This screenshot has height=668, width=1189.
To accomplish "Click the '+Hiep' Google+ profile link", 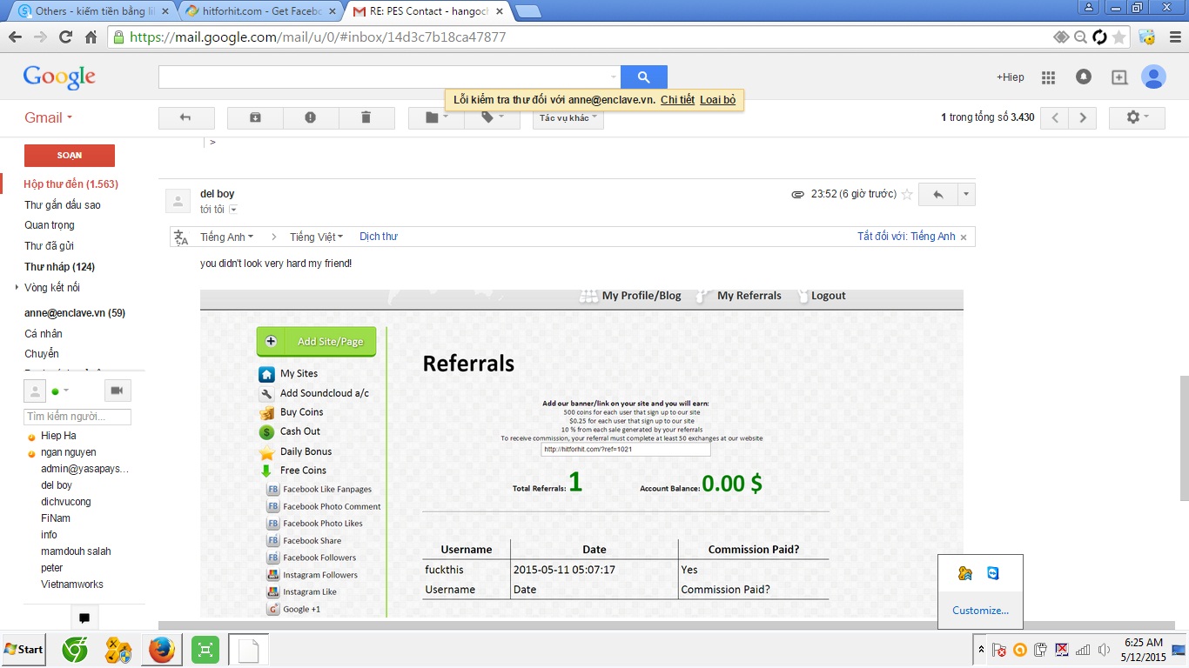I will click(1011, 77).
